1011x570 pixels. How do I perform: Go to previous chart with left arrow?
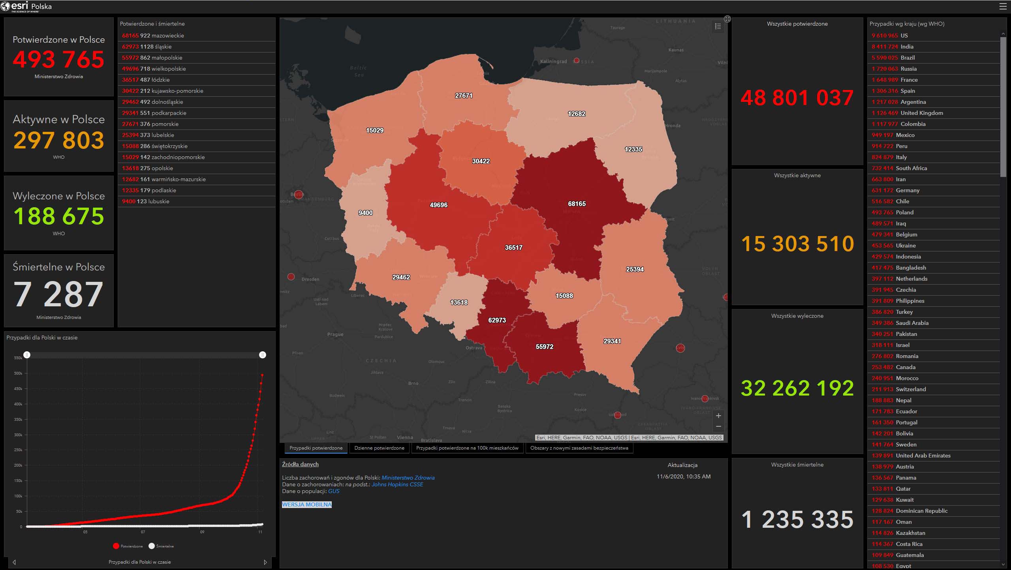(14, 562)
